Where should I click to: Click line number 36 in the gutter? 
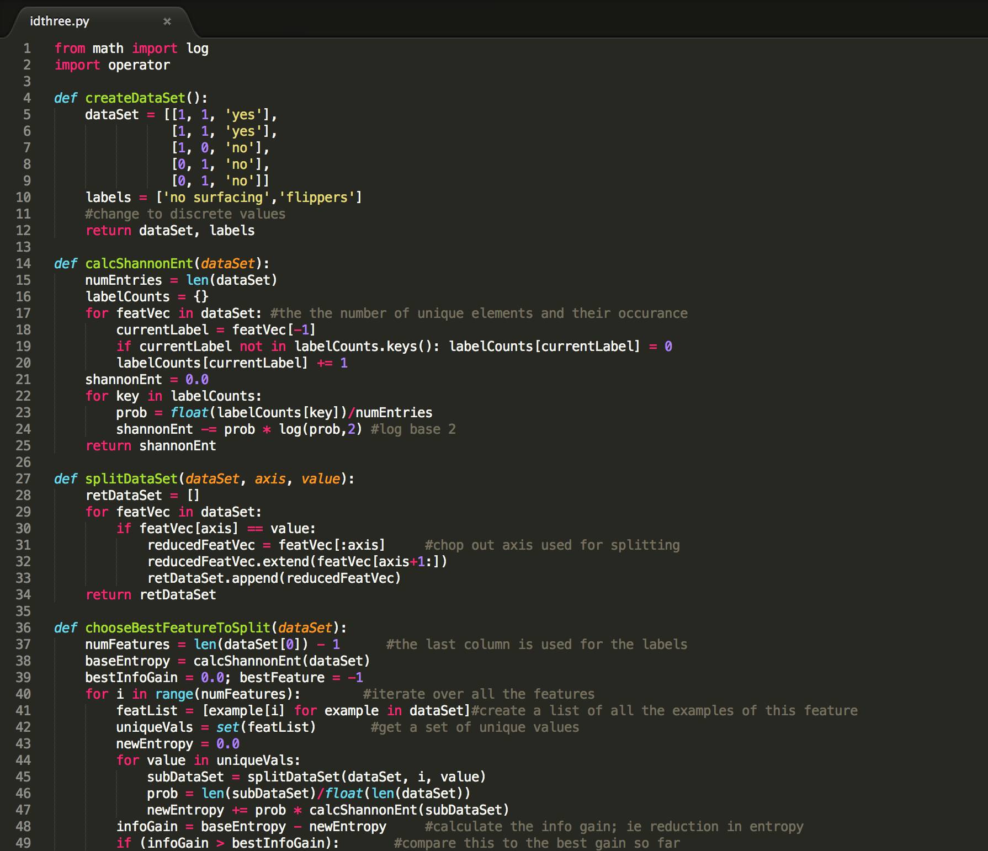(x=23, y=628)
